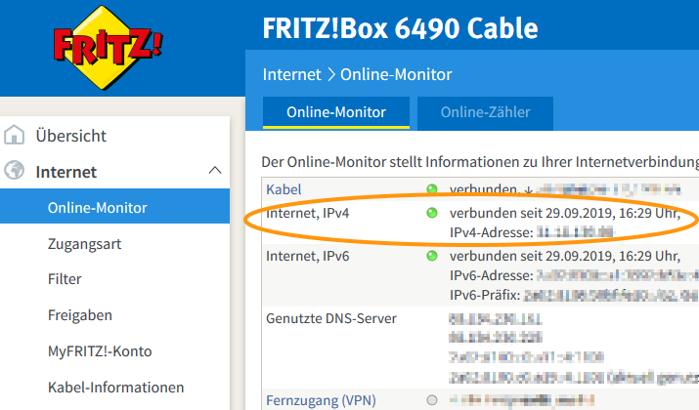Click the Übersicht house icon
Screen dimensions: 699x410
pos(15,136)
